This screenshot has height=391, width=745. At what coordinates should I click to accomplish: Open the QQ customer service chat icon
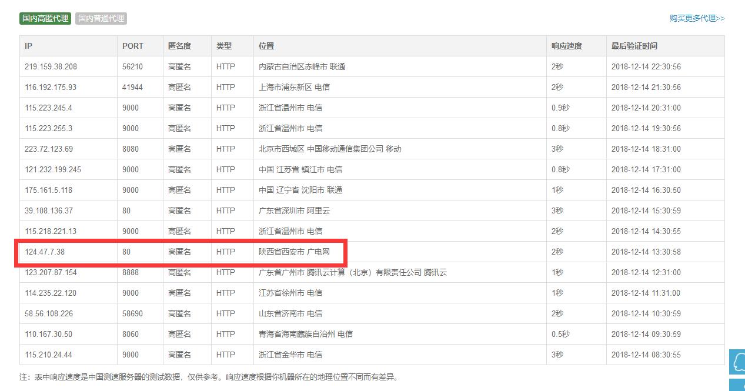pyautogui.click(x=737, y=362)
